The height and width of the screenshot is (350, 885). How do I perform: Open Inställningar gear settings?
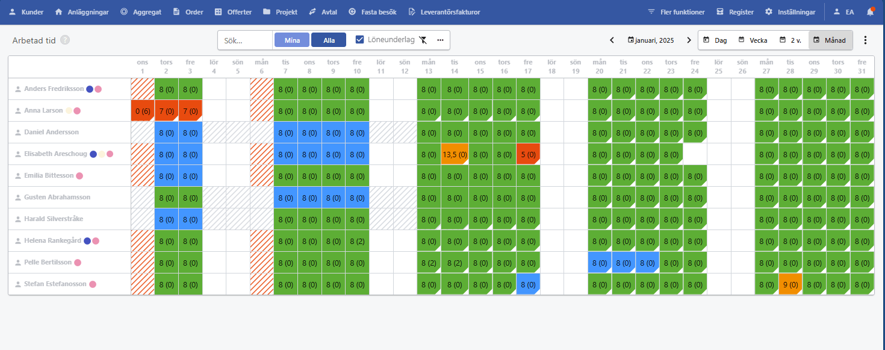[x=790, y=12]
